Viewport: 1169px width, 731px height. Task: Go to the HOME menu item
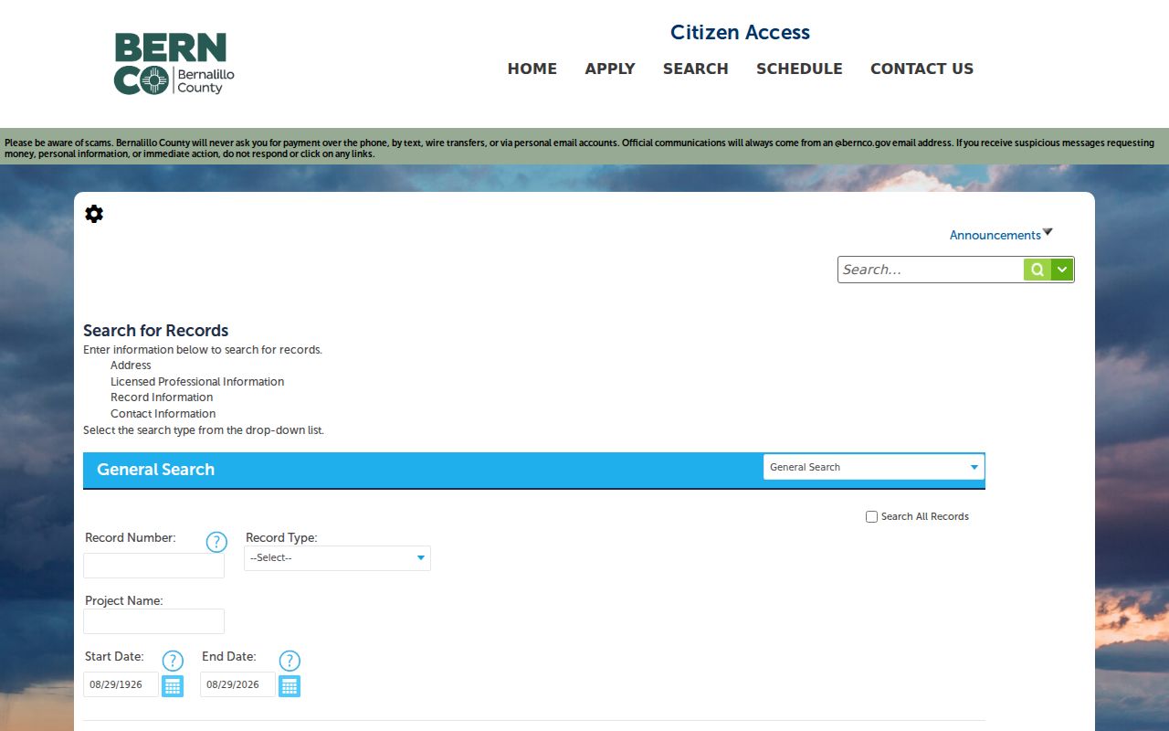click(532, 69)
